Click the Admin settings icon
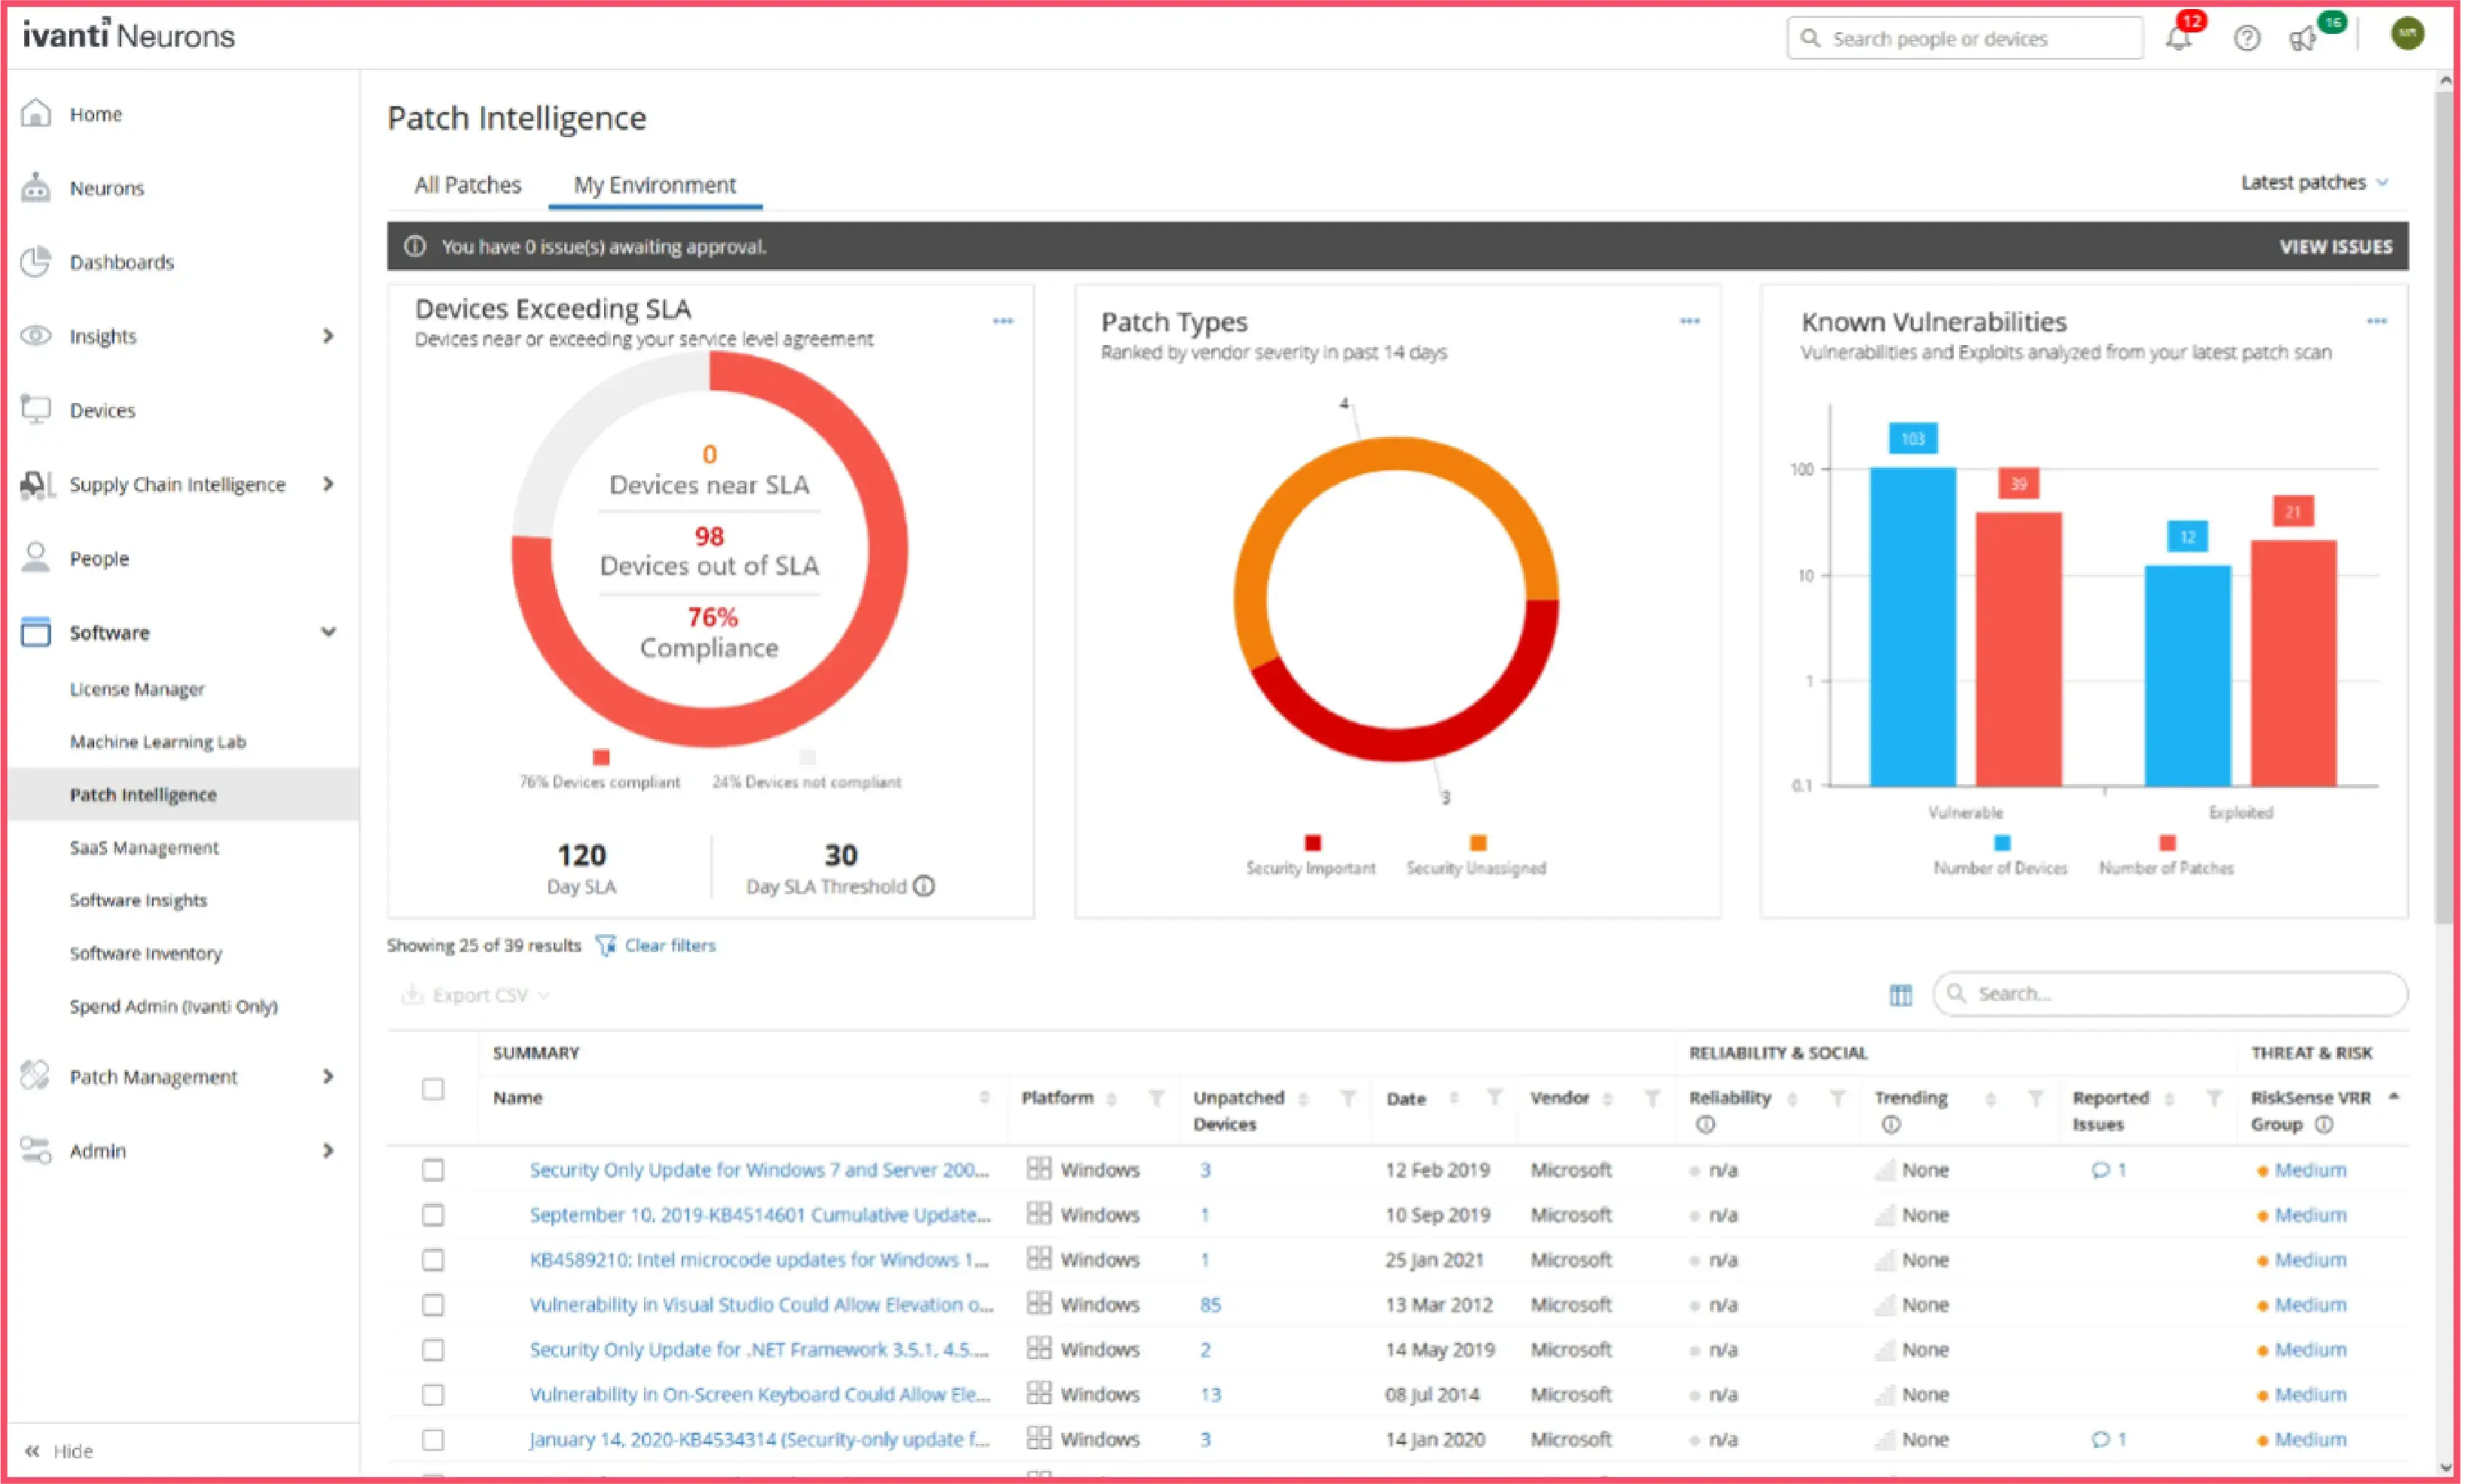Image resolution: width=2466 pixels, height=1484 pixels. tap(36, 1150)
